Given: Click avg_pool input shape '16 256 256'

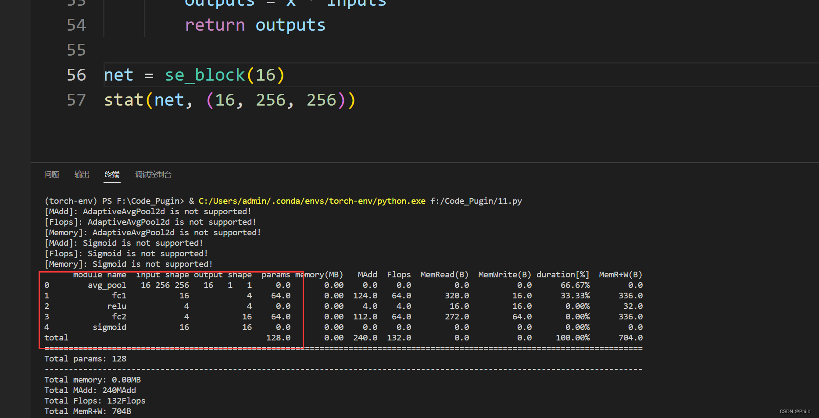Looking at the screenshot, I should [x=165, y=285].
